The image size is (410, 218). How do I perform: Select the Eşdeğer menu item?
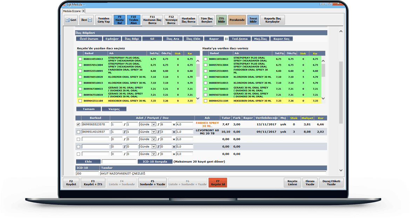(x=112, y=39)
